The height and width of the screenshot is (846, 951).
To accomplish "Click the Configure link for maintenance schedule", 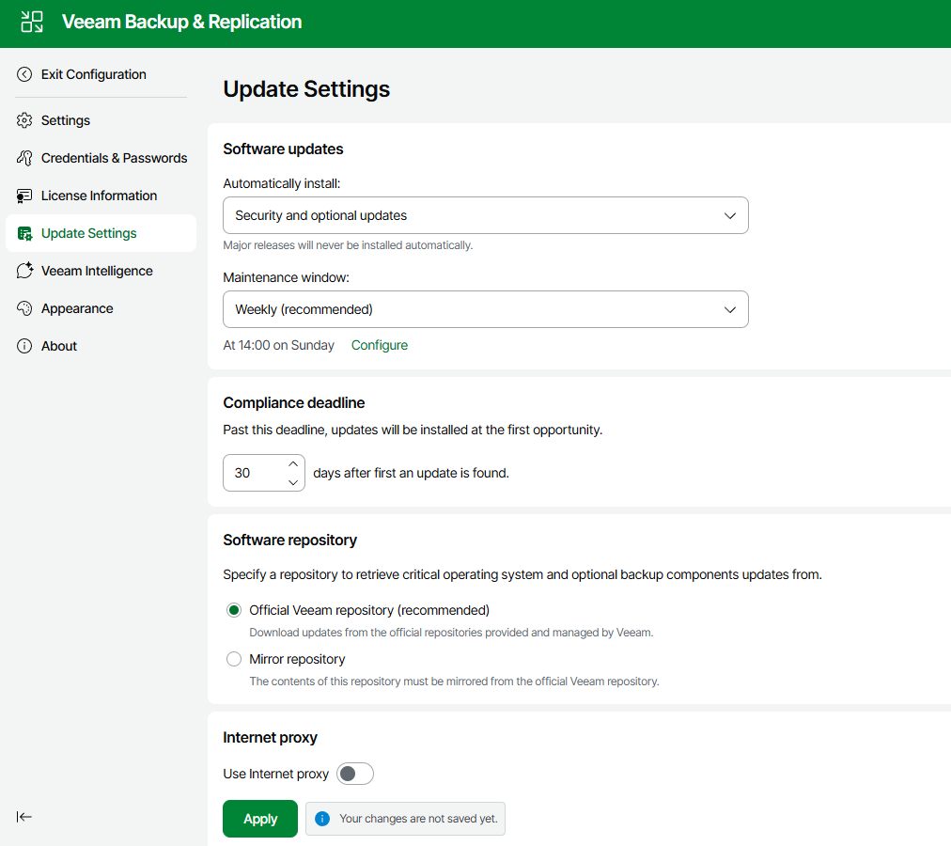I will click(380, 345).
